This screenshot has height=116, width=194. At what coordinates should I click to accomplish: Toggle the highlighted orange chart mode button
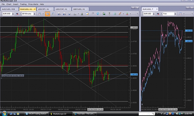tap(47, 14)
